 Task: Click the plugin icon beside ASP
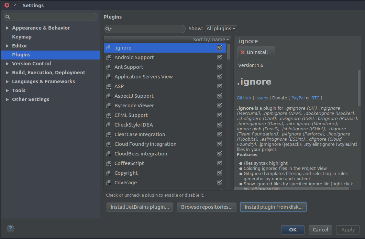click(109, 86)
